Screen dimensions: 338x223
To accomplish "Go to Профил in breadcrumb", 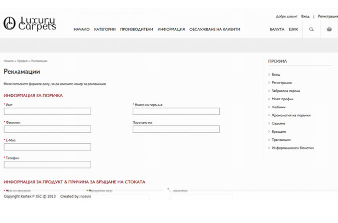I will click(x=22, y=61).
